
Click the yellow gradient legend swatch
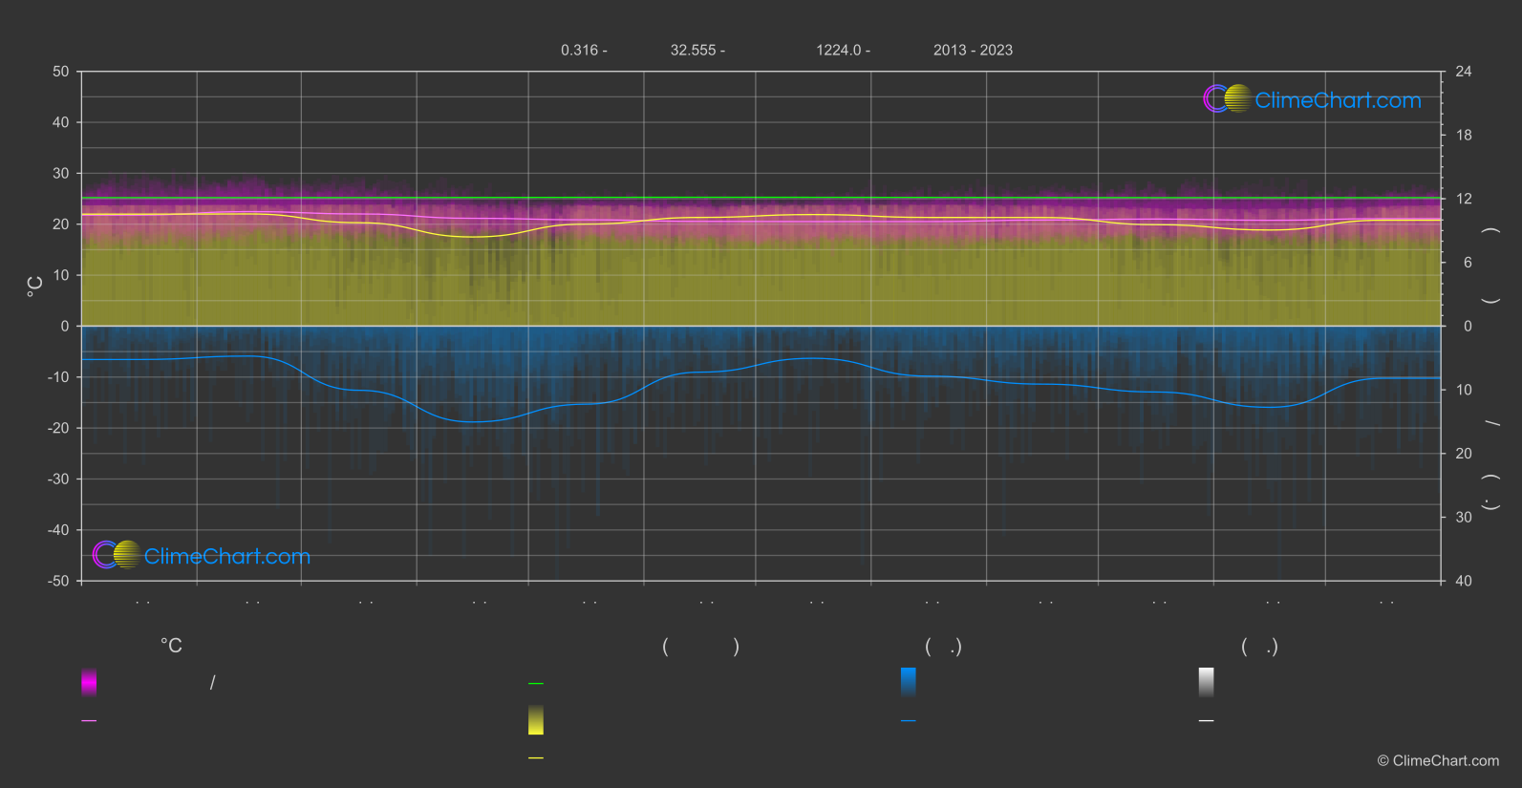point(536,720)
